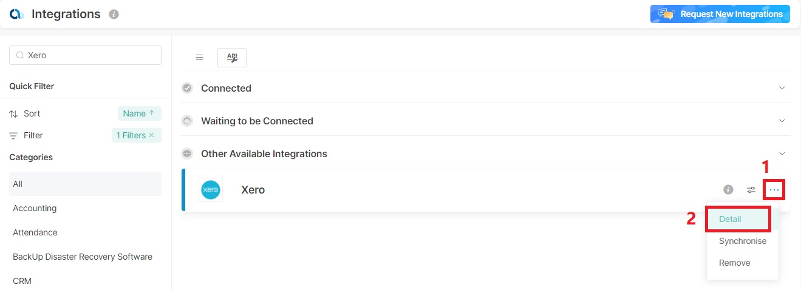Click the Sort arrows icon
801x290 pixels.
(x=13, y=113)
